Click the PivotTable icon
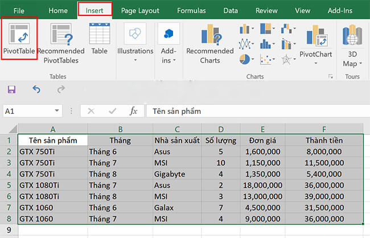370x238 pixels. tap(19, 34)
